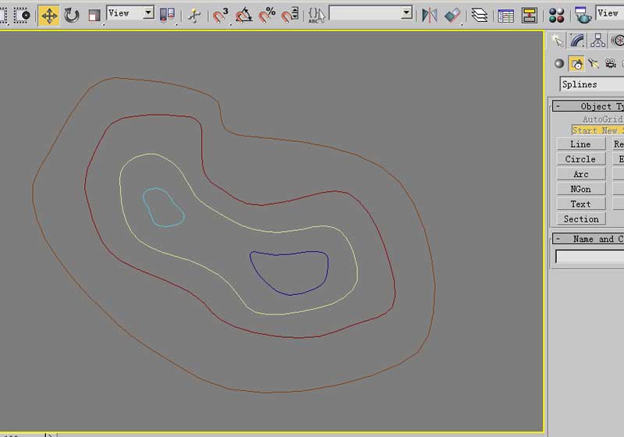Switch to the Create command panel tab

[x=558, y=41]
